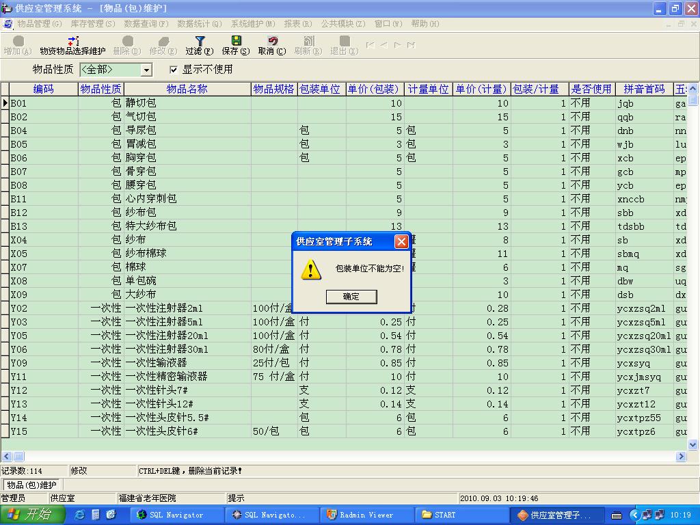The image size is (700, 525).
Task: Switch to the first SQL Navigator taskbar item
Action: click(176, 515)
